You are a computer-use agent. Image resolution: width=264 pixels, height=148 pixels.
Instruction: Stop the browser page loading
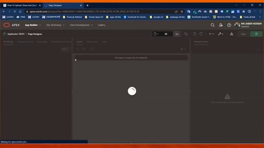tap(15, 12)
